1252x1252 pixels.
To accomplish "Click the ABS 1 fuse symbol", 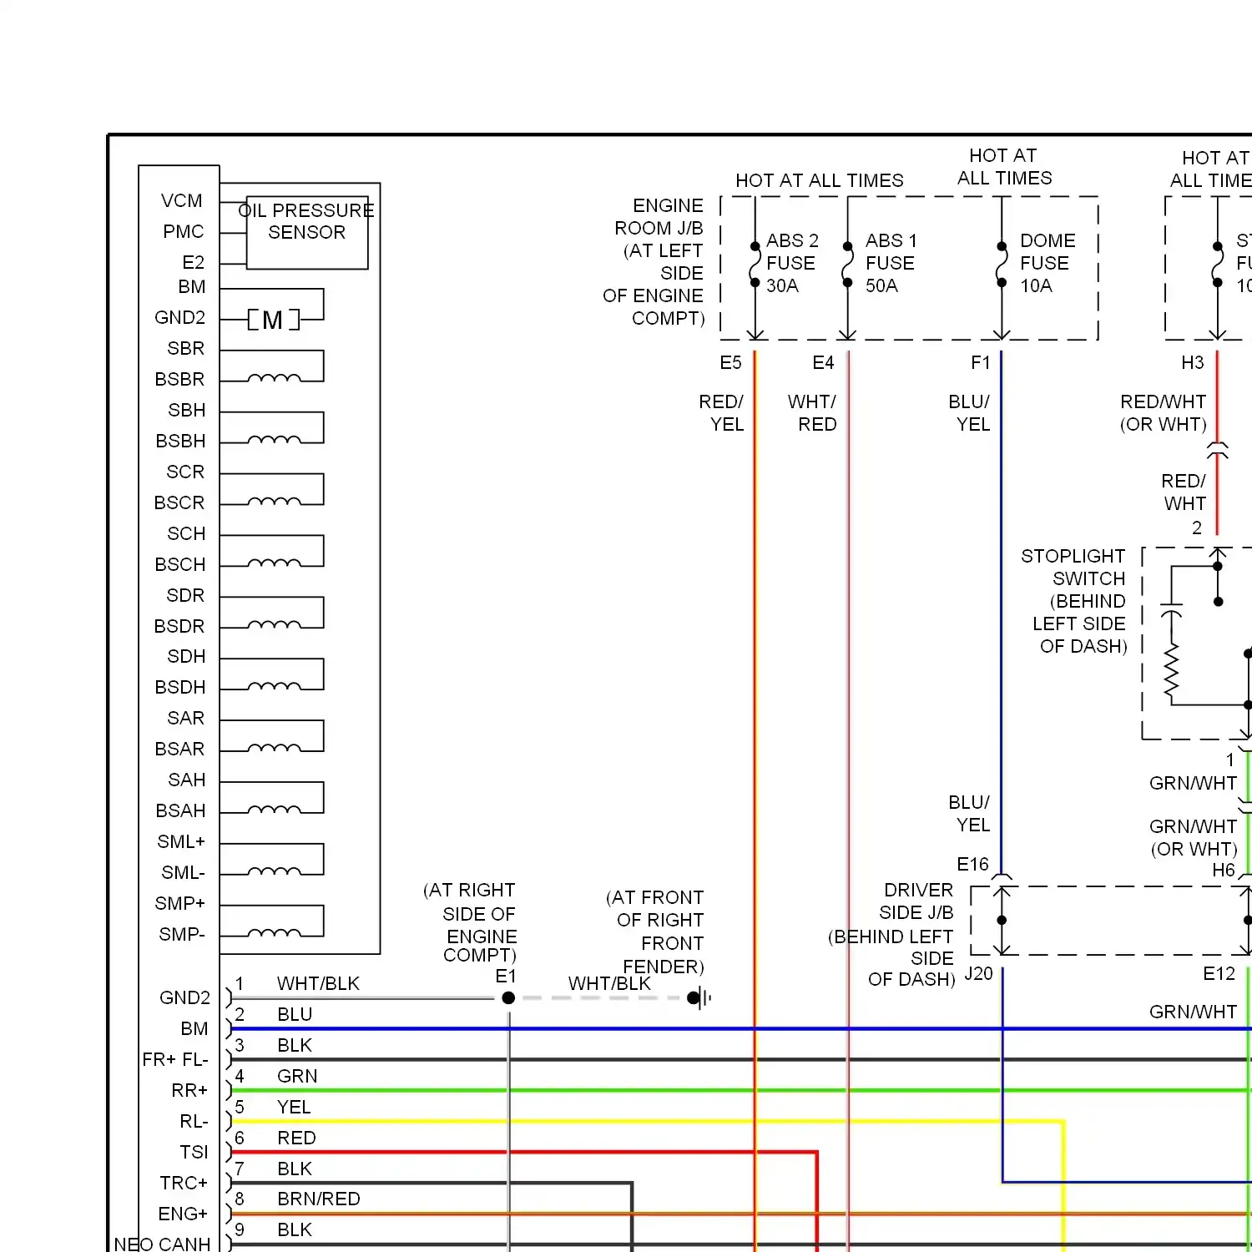I will point(847,265).
